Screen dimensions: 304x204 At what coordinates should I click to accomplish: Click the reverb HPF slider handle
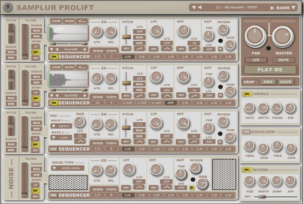point(262,196)
